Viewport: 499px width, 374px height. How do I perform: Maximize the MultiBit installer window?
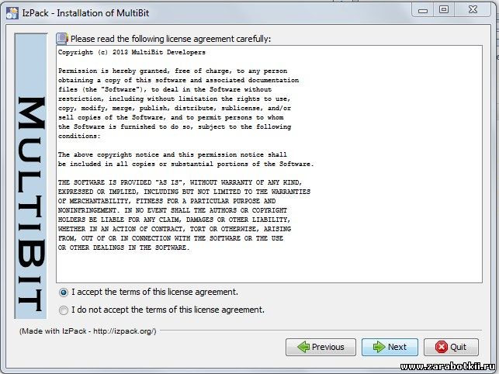click(x=444, y=10)
